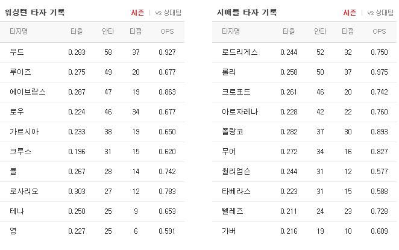Select batter 가르시아
The height and width of the screenshot is (250, 399).
[x=24, y=132]
